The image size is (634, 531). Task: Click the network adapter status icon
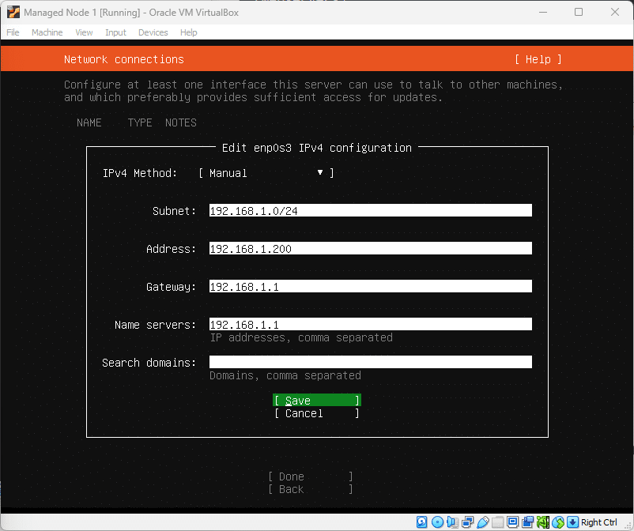(x=467, y=522)
